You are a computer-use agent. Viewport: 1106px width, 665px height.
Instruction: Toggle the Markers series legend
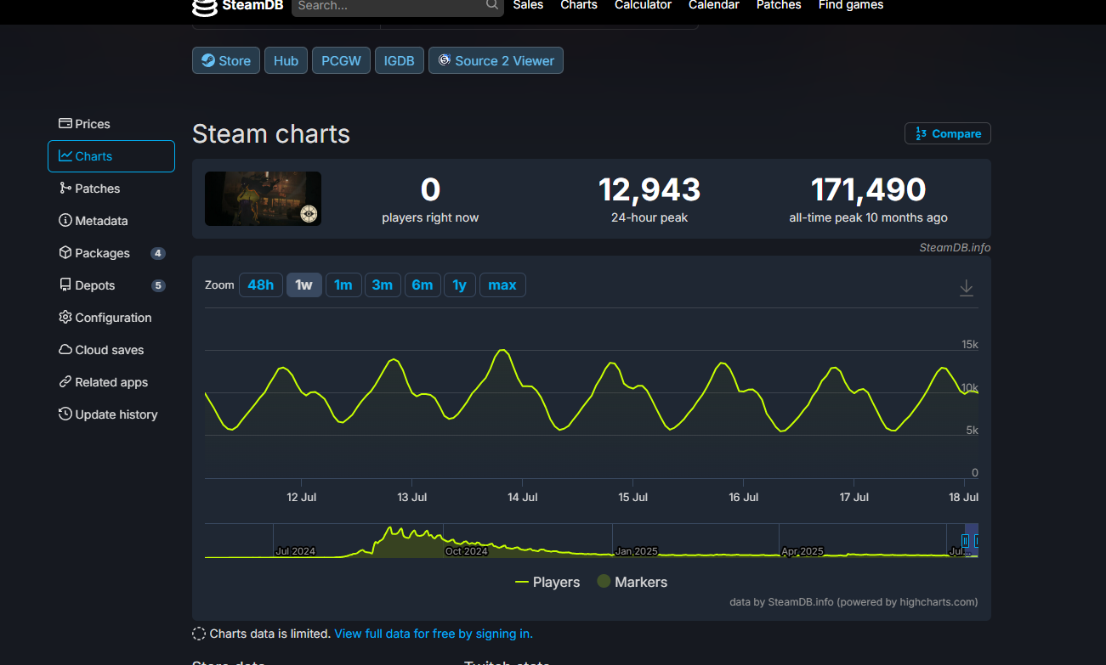[632, 582]
